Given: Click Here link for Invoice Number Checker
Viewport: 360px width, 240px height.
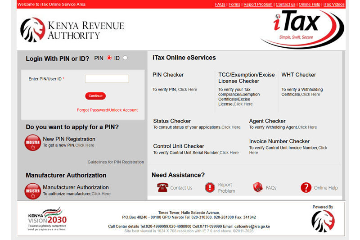Looking at the screenshot, I should (x=323, y=148).
